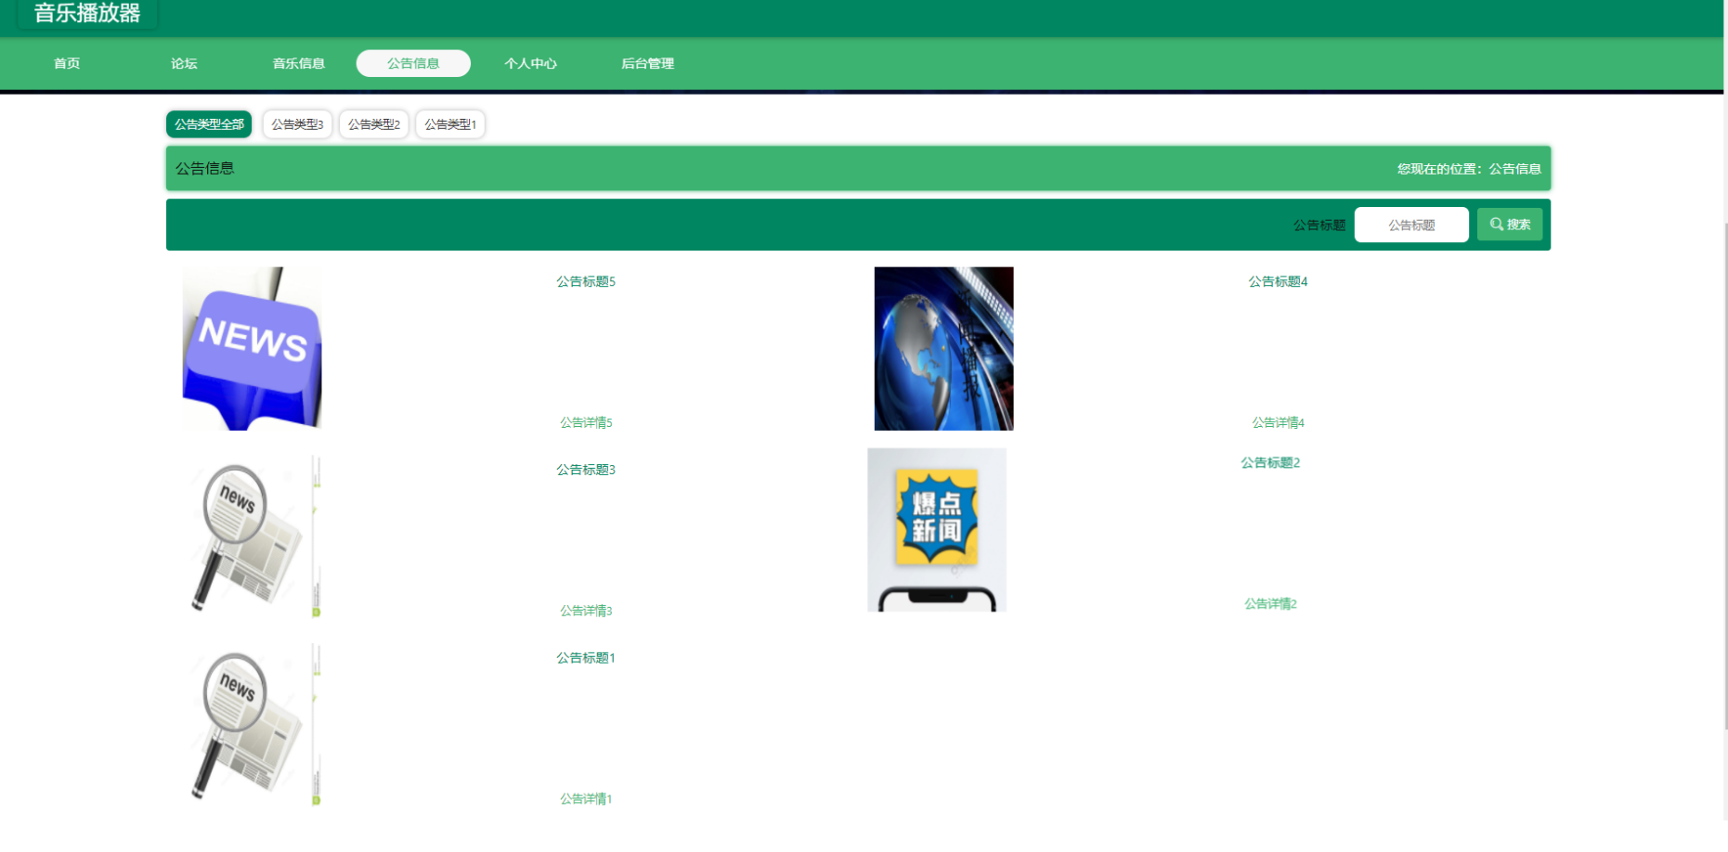
Task: Click the search magnifier icon
Action: [1496, 224]
